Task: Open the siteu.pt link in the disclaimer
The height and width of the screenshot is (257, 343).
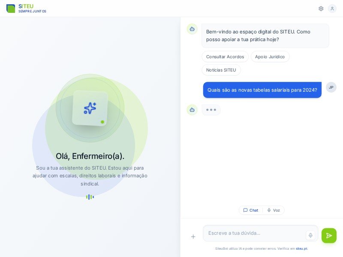Action: [x=301, y=248]
